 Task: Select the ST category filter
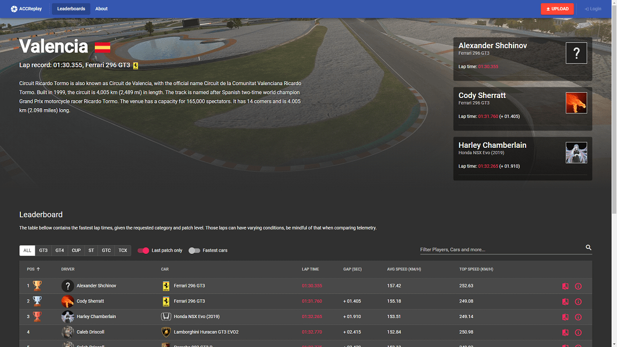(x=91, y=251)
